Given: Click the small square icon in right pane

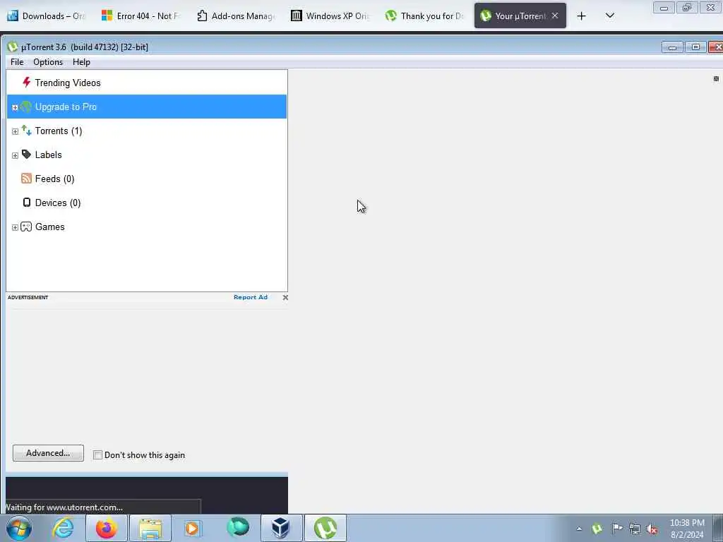Looking at the screenshot, I should click(716, 79).
